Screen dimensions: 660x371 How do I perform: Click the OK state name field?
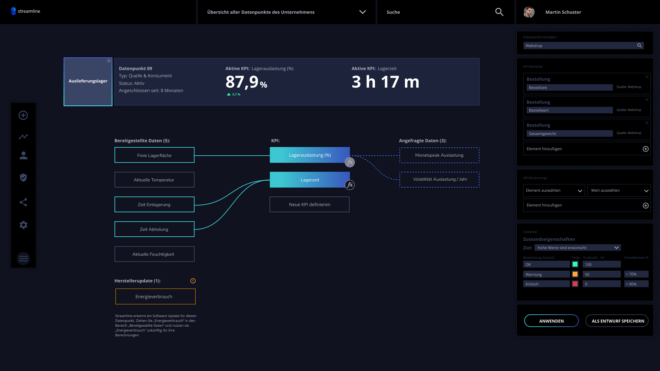click(x=547, y=264)
